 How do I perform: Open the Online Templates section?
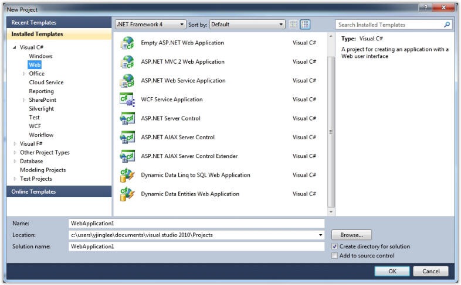point(59,191)
